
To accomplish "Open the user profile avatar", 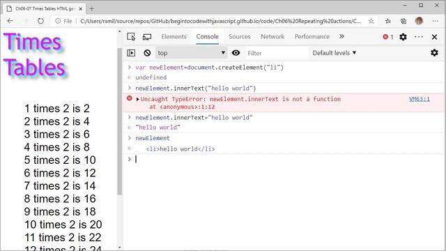I will (x=419, y=21).
